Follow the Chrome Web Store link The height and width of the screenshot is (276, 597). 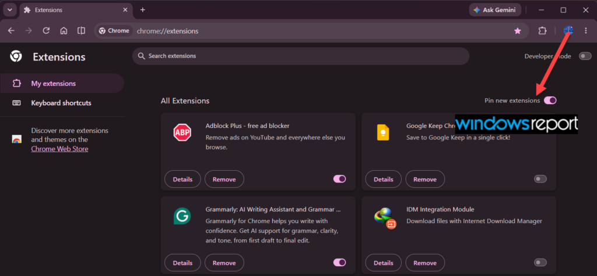(x=59, y=149)
